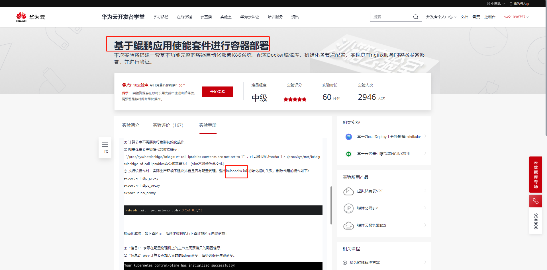The height and width of the screenshot is (270, 547).
Task: Open the 云直播 menu item
Action: (x=206, y=17)
